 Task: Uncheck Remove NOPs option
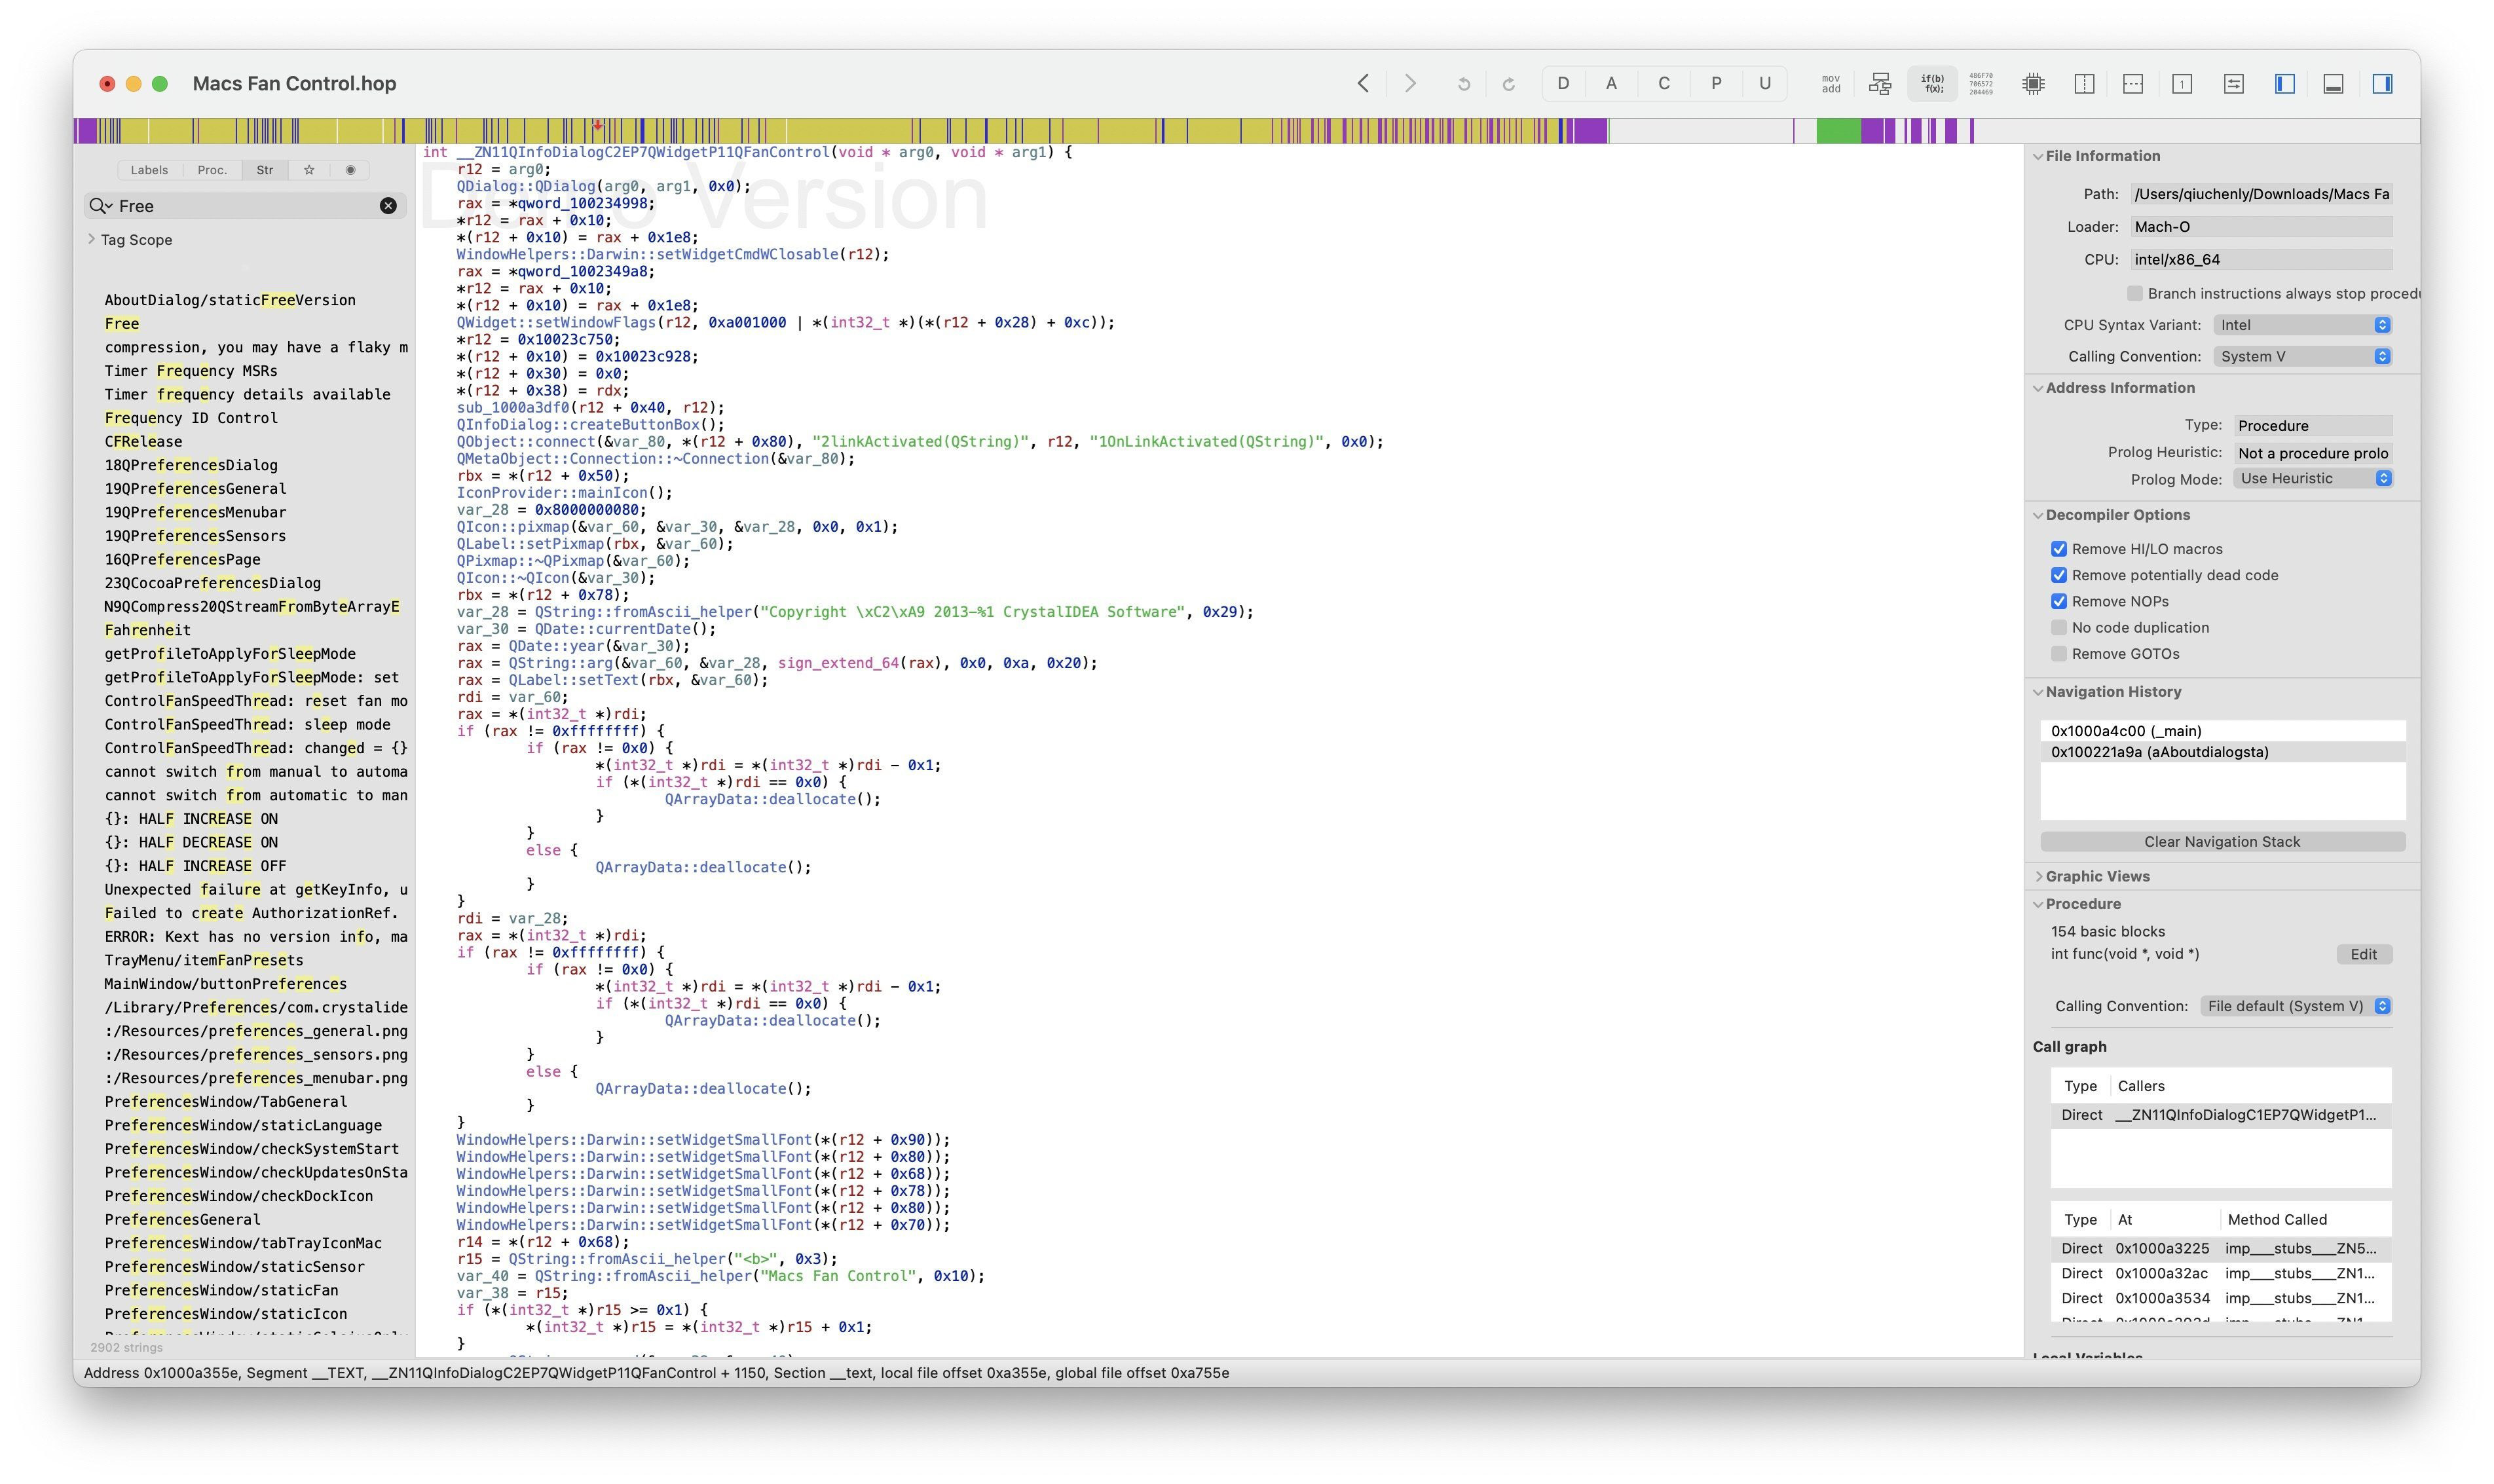pos(2058,601)
